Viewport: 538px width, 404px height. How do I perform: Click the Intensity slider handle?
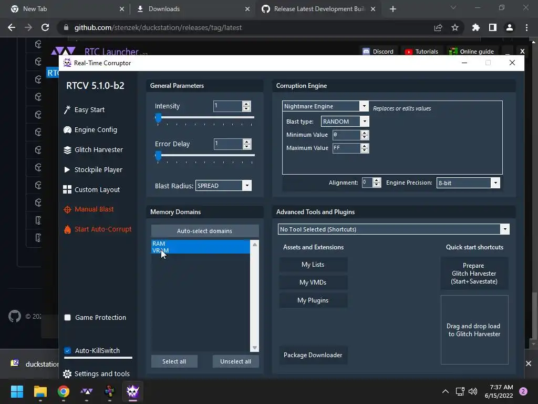[158, 118]
